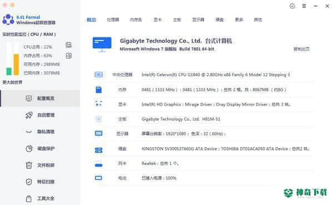Click the 中央处理器 row label
333x205 pixels.
pos(122,74)
